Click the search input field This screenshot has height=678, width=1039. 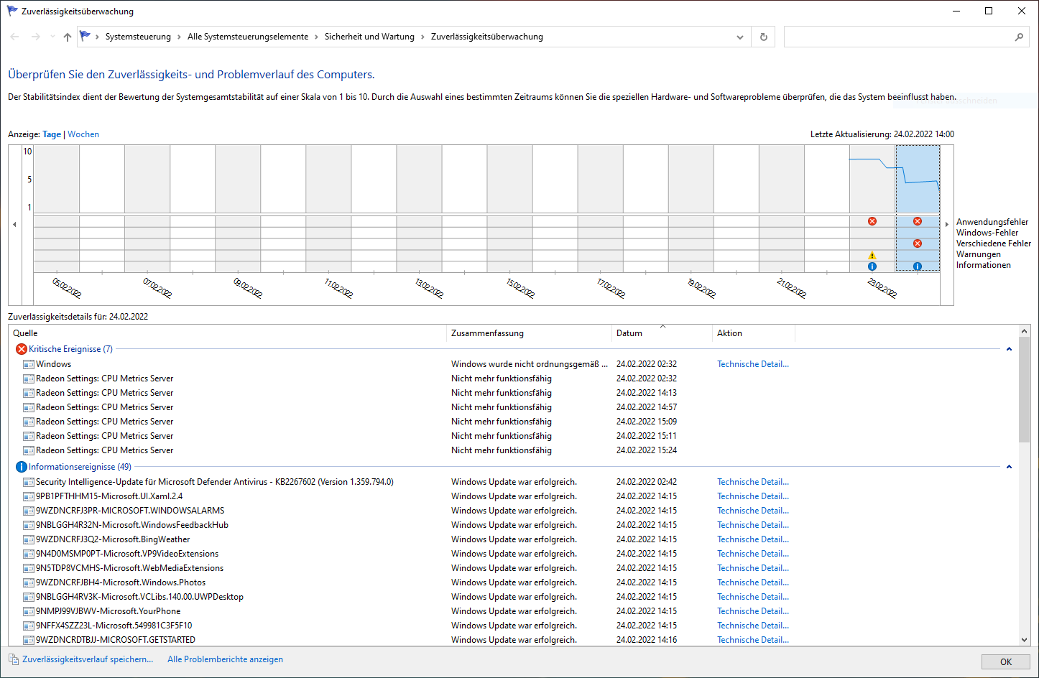point(898,37)
